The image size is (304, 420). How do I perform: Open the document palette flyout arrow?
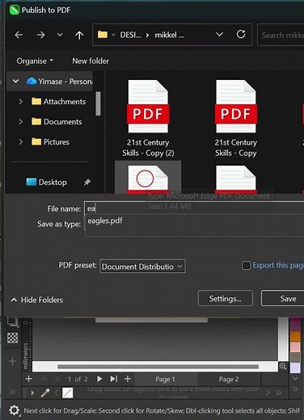[32, 393]
